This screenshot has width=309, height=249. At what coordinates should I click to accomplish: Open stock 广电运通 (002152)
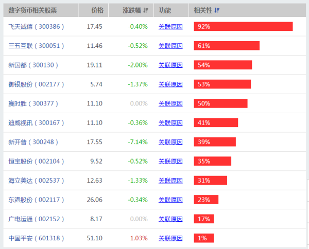(36, 219)
